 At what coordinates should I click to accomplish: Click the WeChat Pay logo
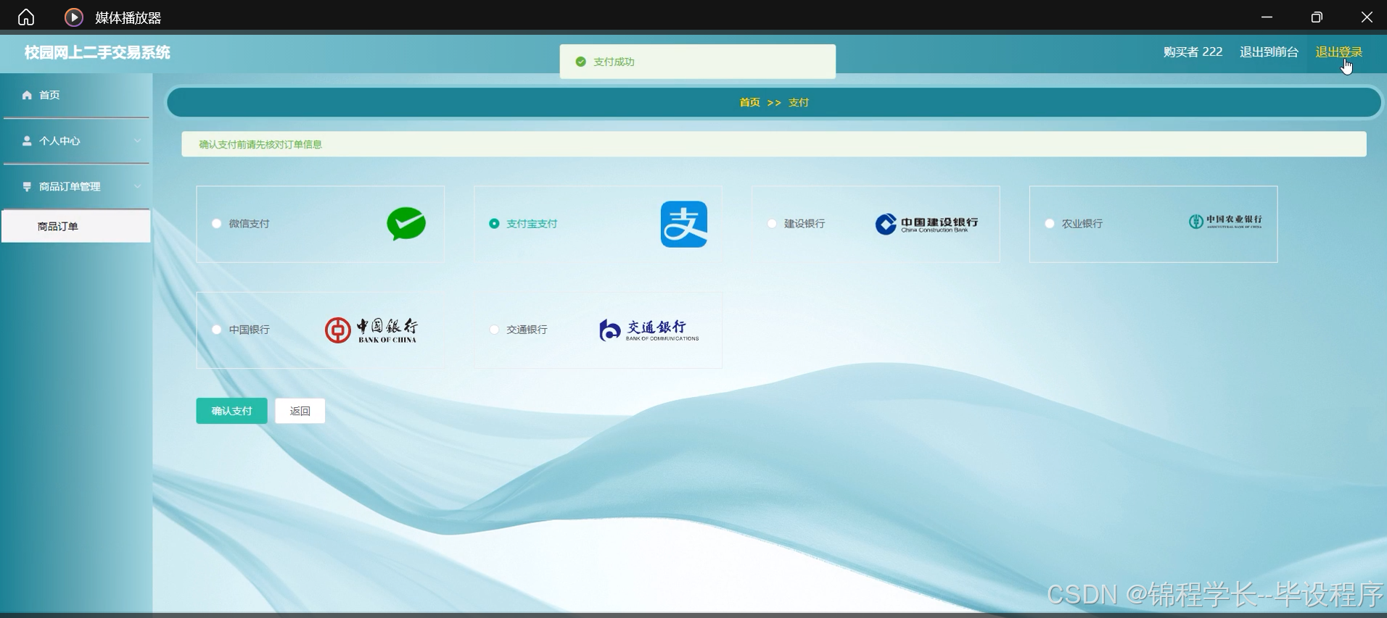[x=406, y=224]
